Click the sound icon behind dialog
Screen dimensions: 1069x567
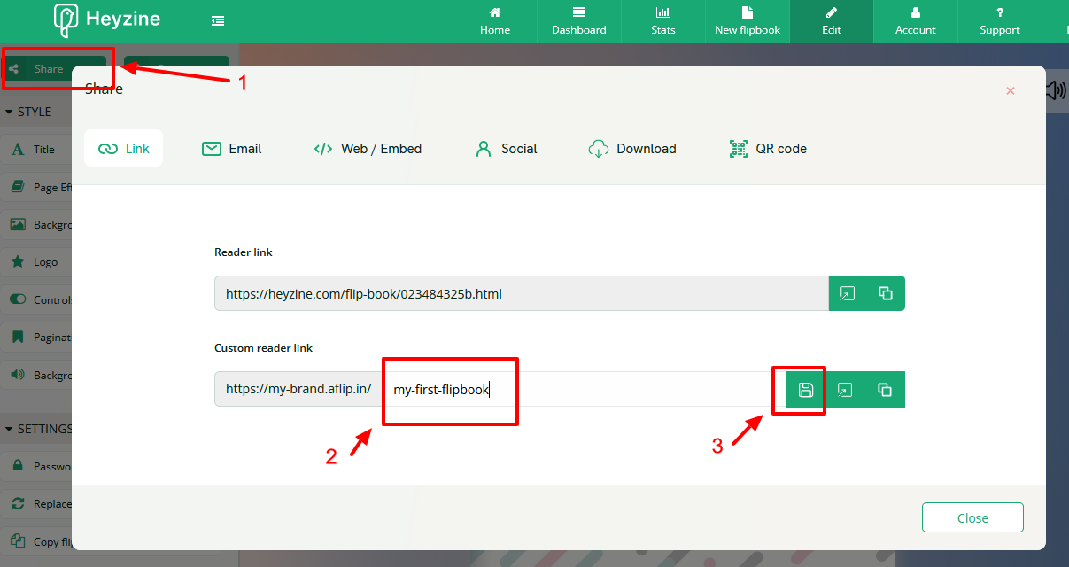pyautogui.click(x=1056, y=90)
